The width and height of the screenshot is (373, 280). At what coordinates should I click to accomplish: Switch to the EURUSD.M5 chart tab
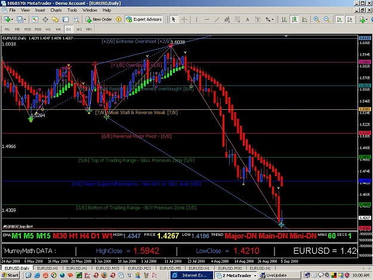170,268
